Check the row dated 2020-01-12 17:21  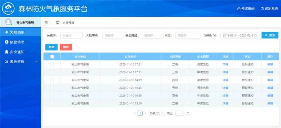click(x=52, y=65)
